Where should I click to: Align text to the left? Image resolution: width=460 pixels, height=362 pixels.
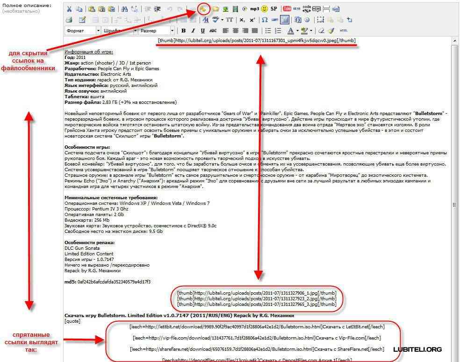tap(225, 30)
